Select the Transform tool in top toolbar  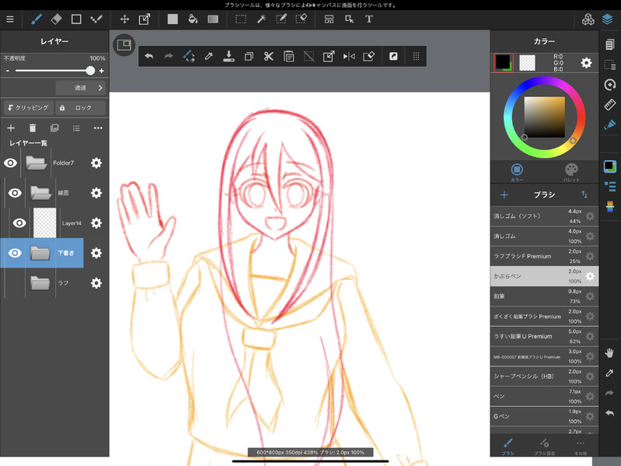tap(145, 19)
